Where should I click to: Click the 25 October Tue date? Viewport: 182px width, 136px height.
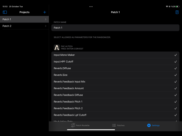(16, 6)
